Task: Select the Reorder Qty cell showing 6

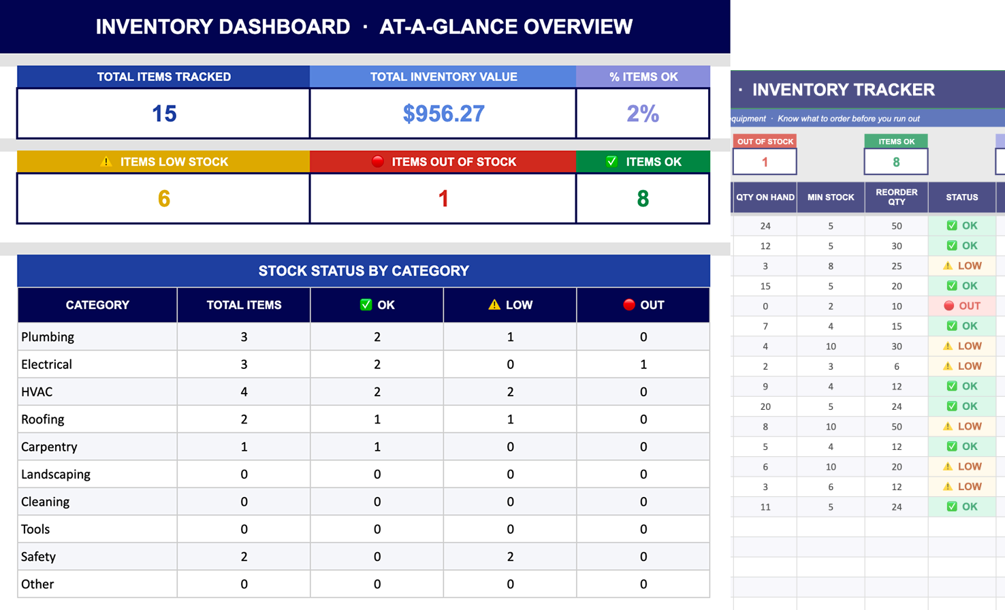Action: [896, 366]
